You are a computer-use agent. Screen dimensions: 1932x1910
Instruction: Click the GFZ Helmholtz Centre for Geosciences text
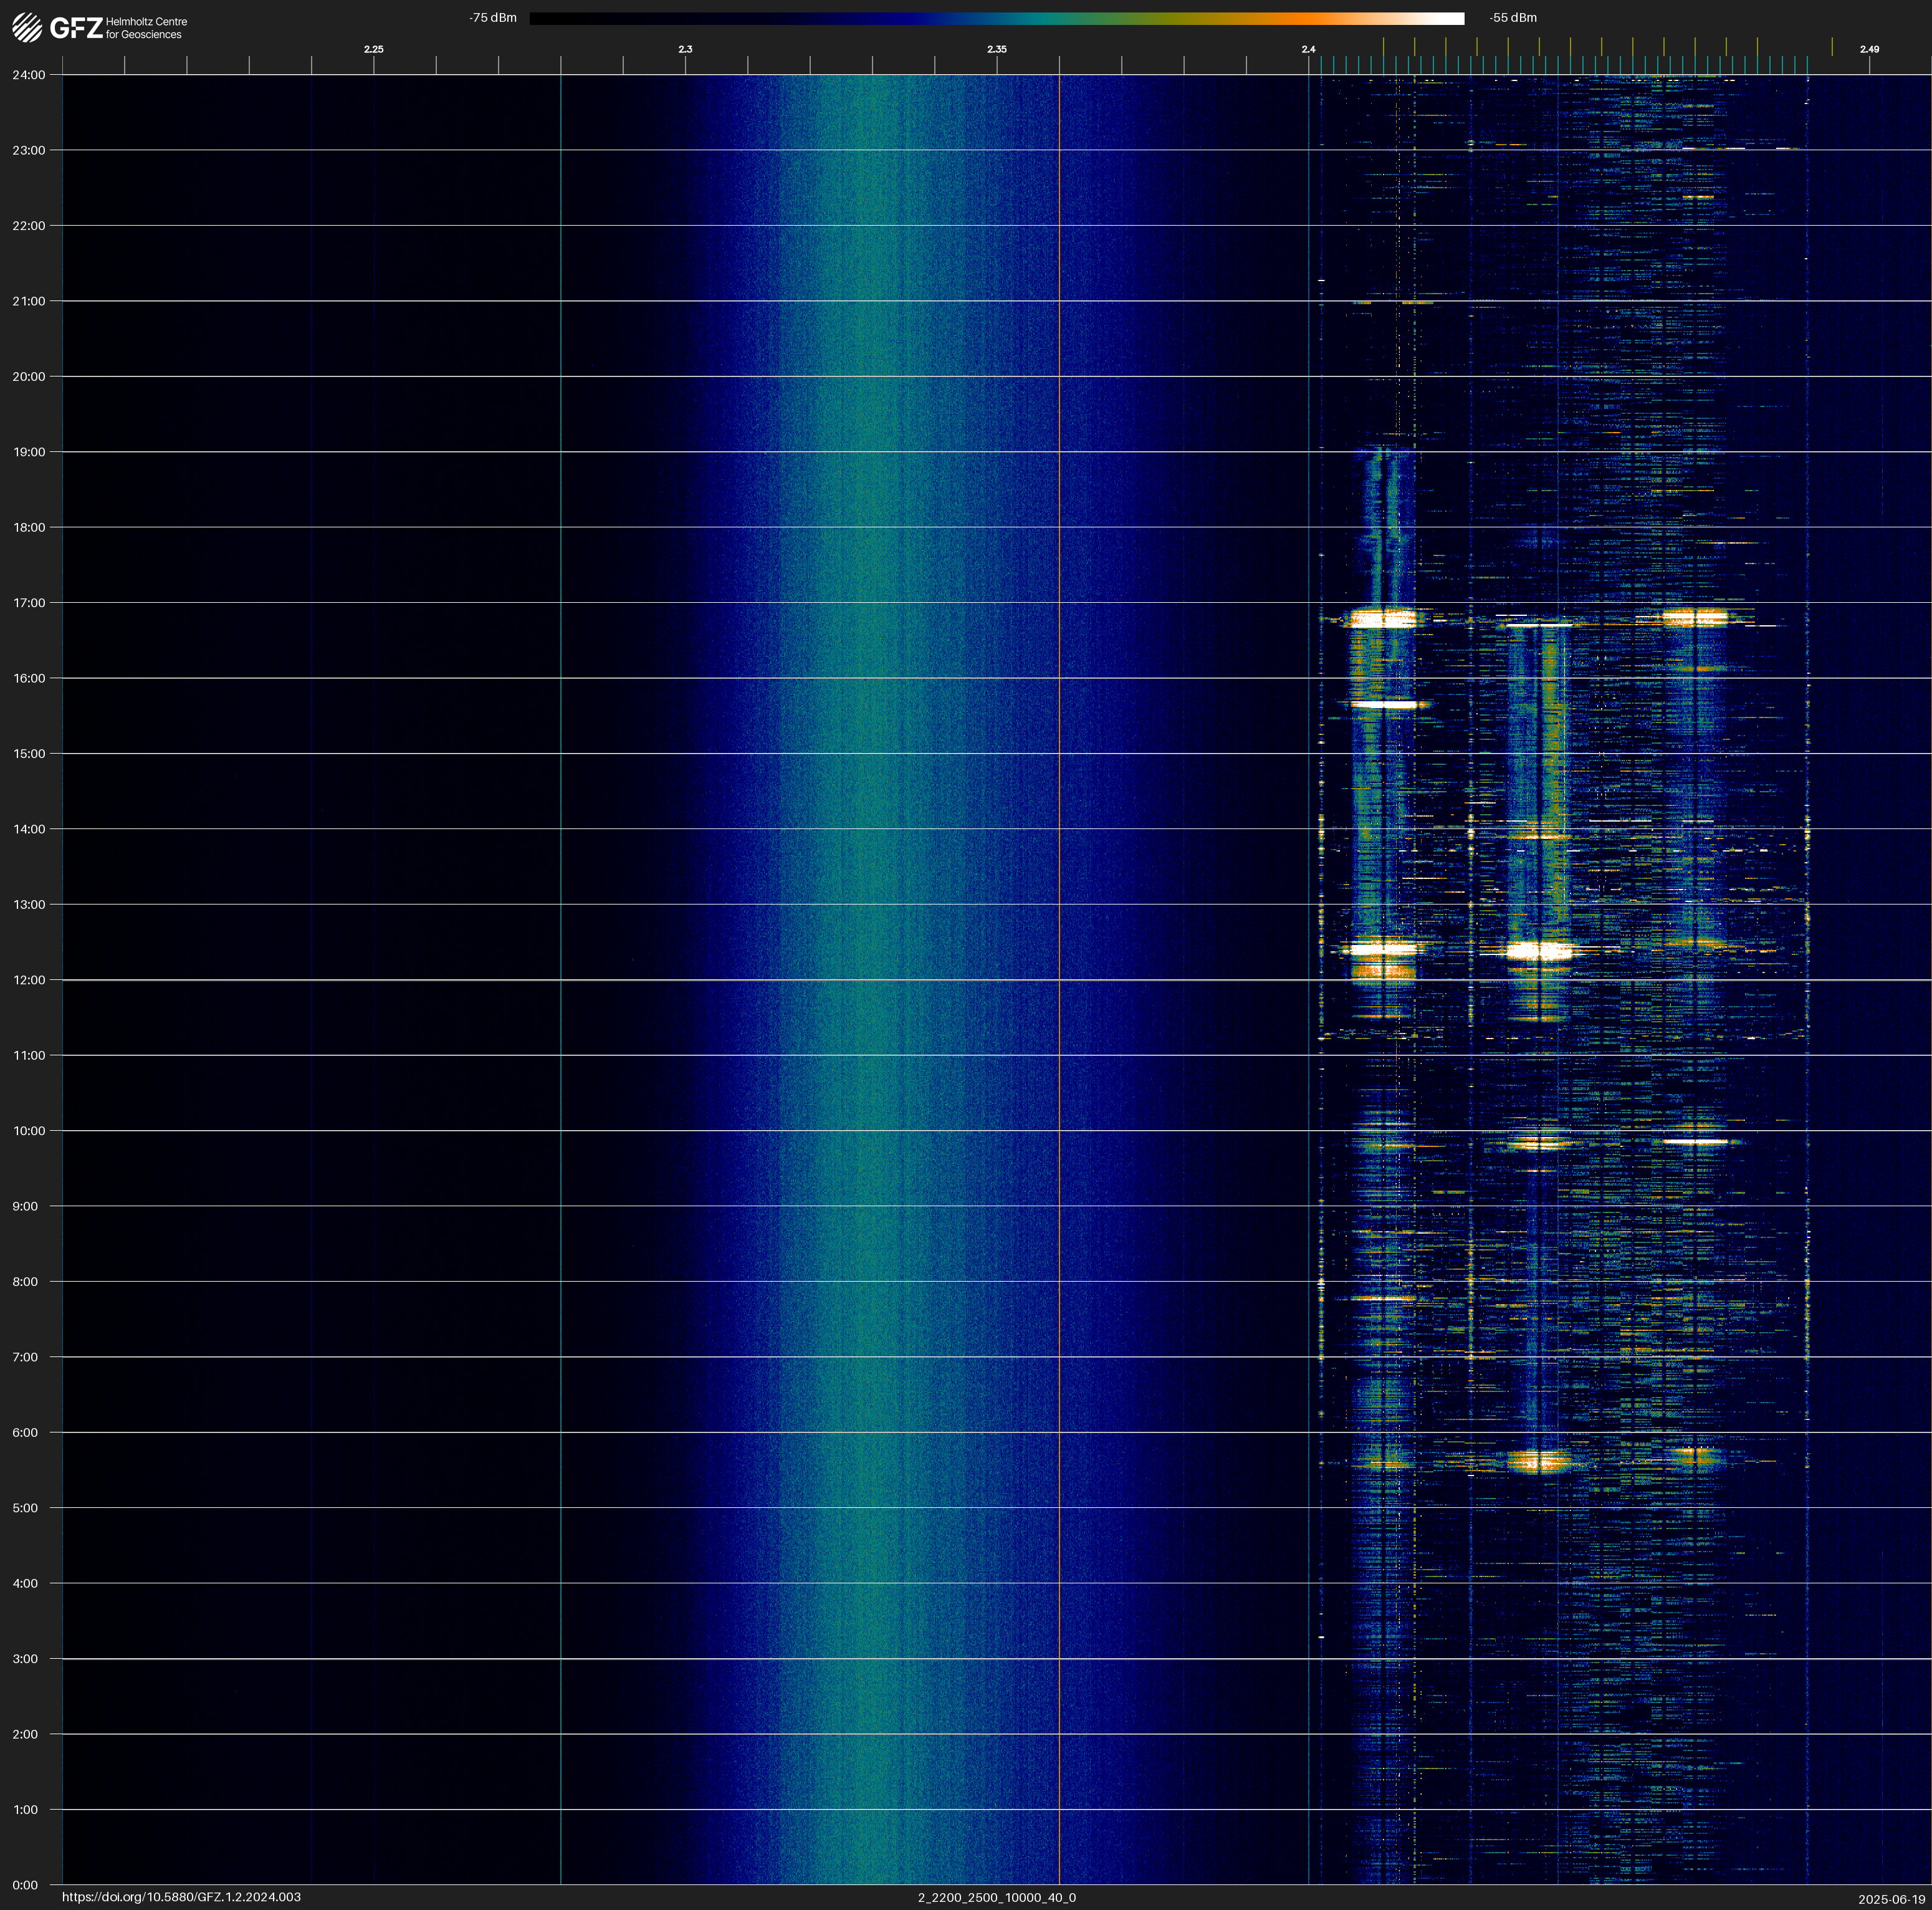[146, 28]
